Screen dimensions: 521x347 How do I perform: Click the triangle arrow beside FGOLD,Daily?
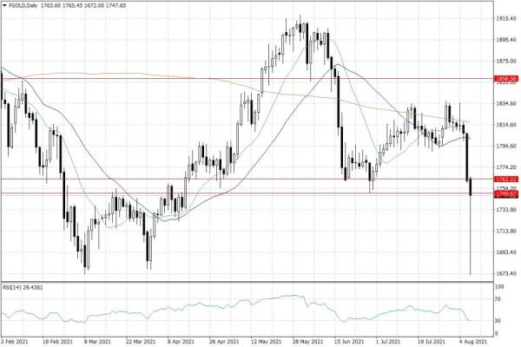click(4, 5)
